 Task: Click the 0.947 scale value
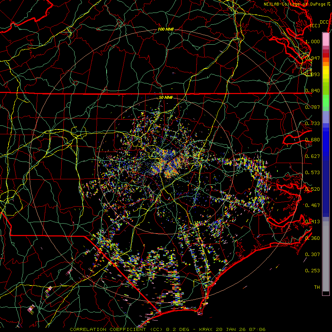[312, 58]
